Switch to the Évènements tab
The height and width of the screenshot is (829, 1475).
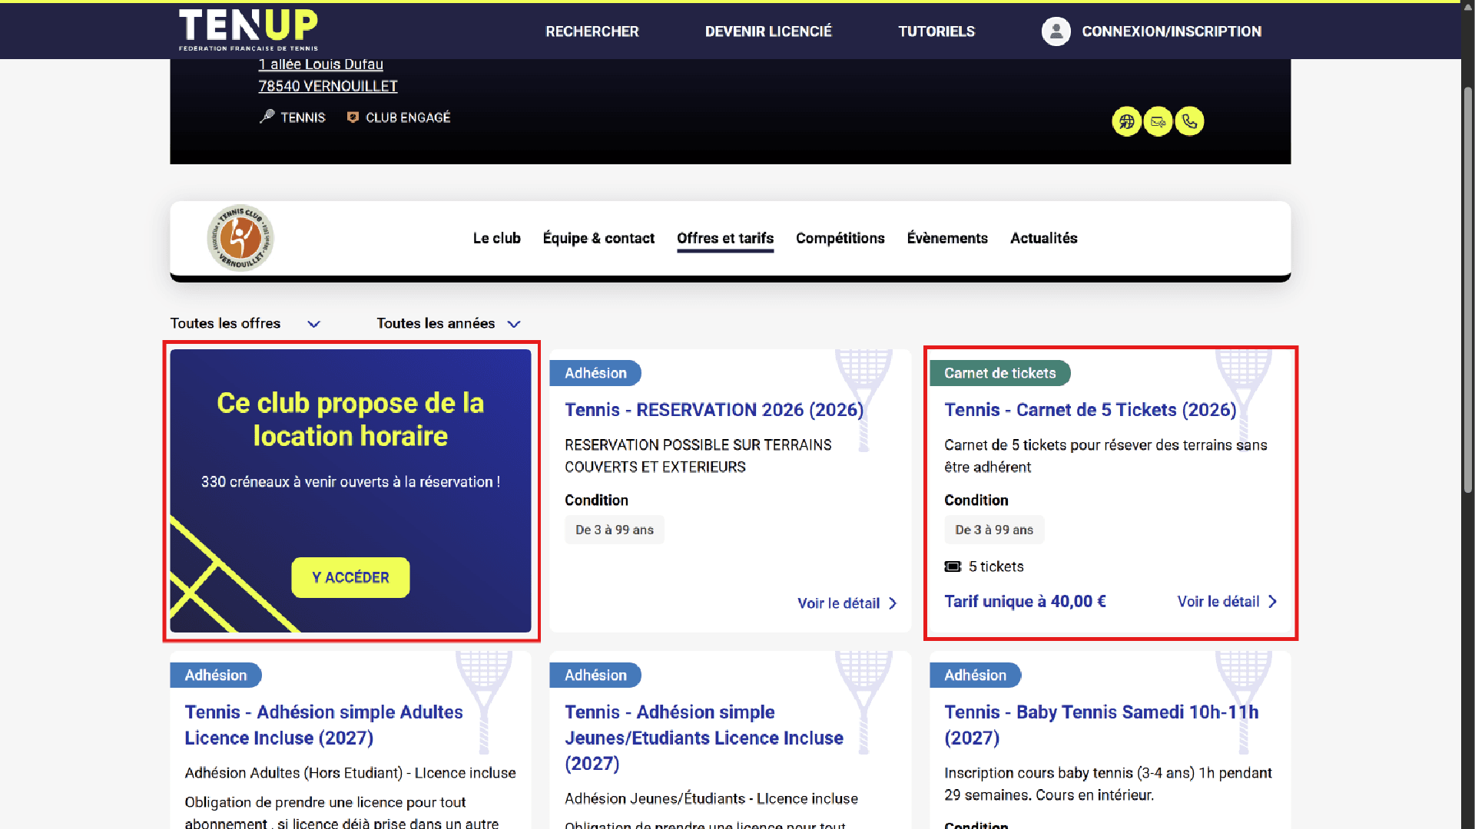[x=947, y=238]
